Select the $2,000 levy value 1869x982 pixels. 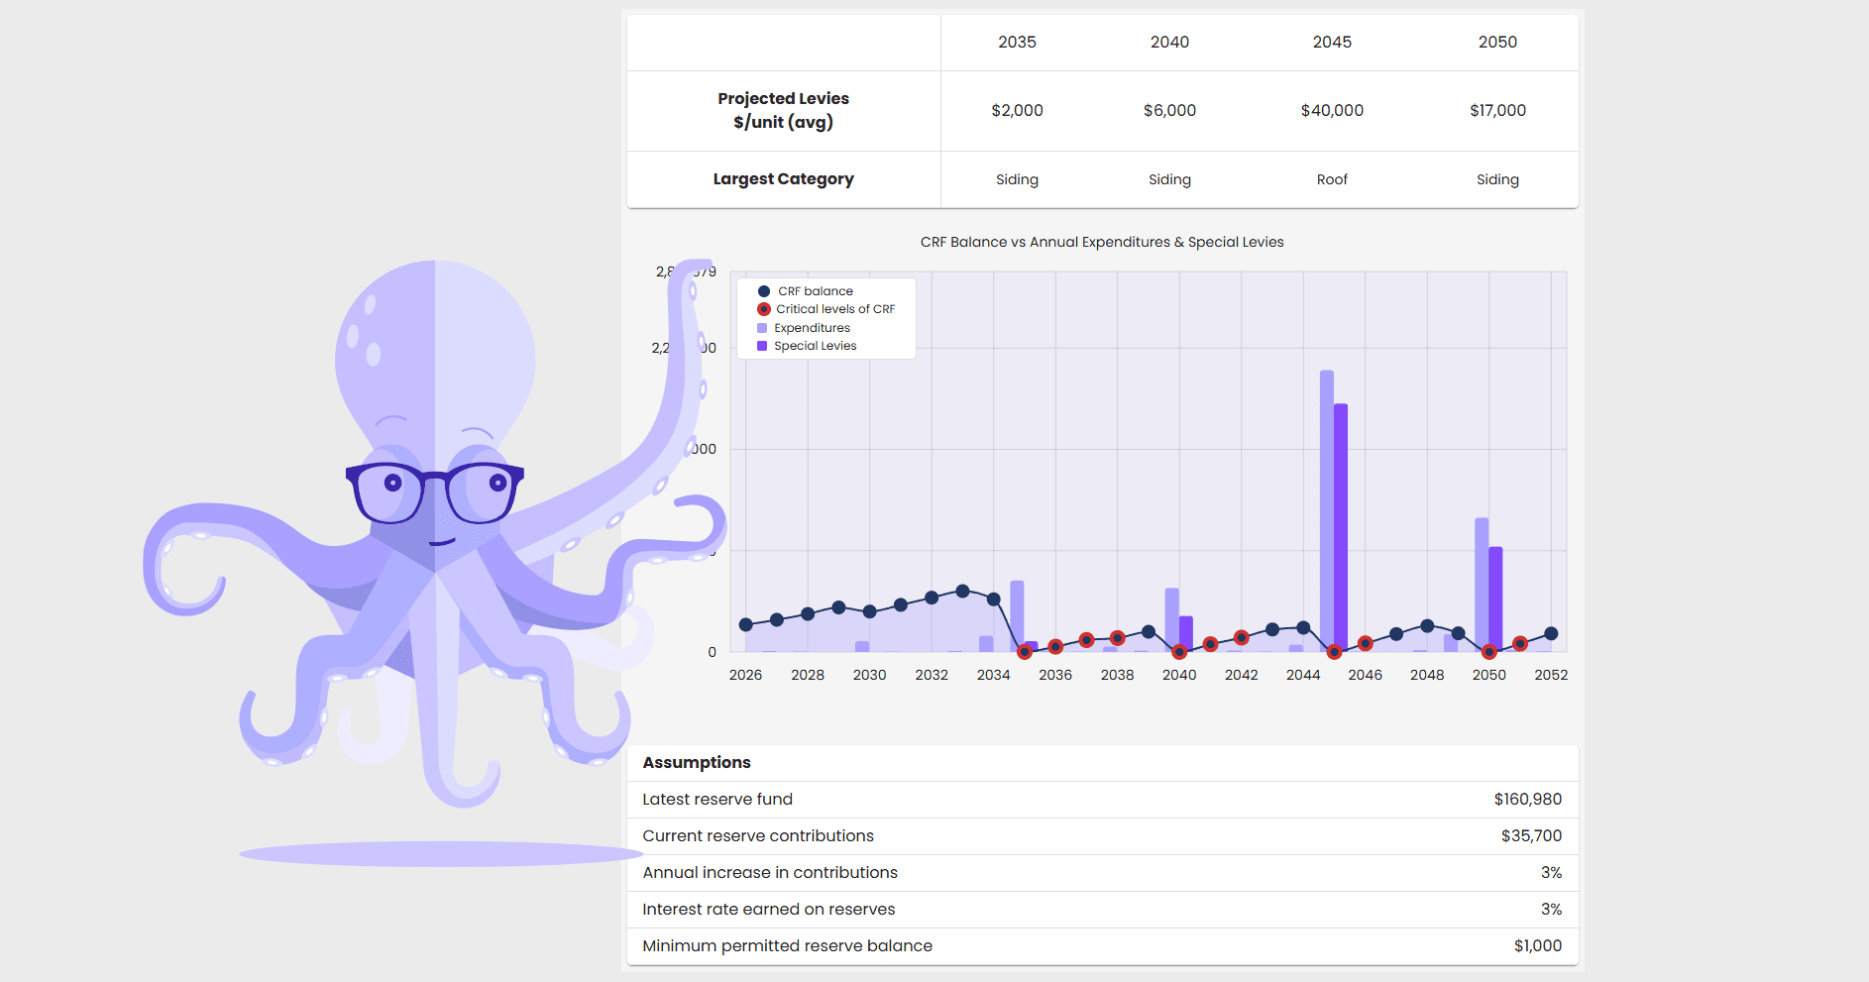point(1017,110)
